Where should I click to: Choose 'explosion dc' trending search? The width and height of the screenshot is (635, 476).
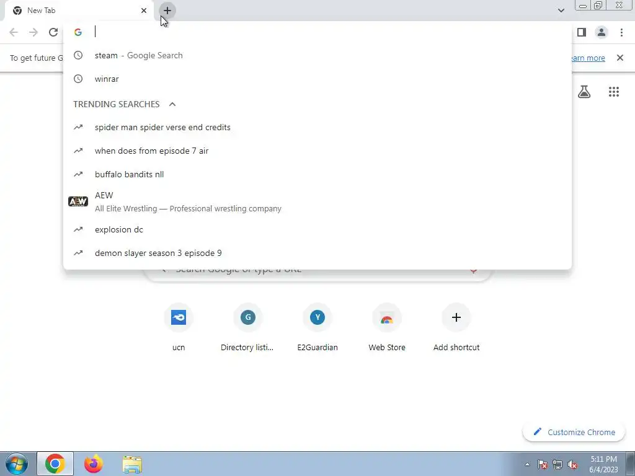tap(317, 229)
